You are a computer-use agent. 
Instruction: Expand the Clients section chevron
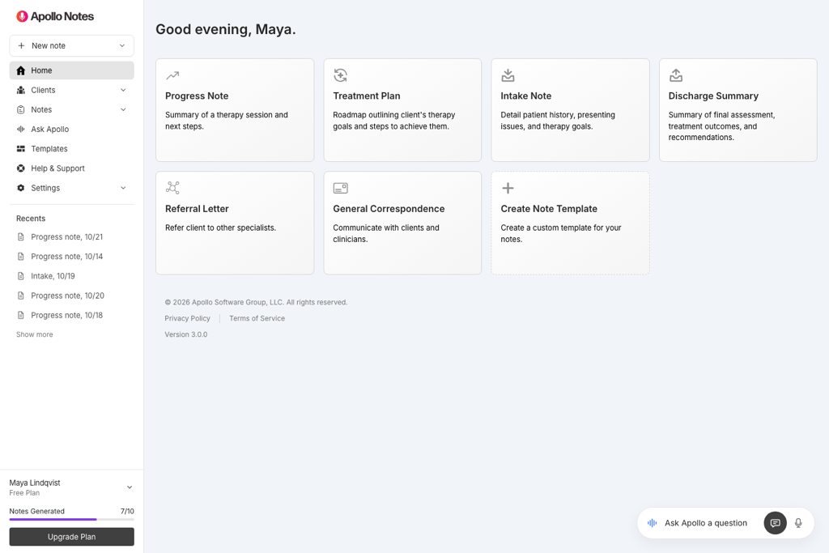point(123,90)
